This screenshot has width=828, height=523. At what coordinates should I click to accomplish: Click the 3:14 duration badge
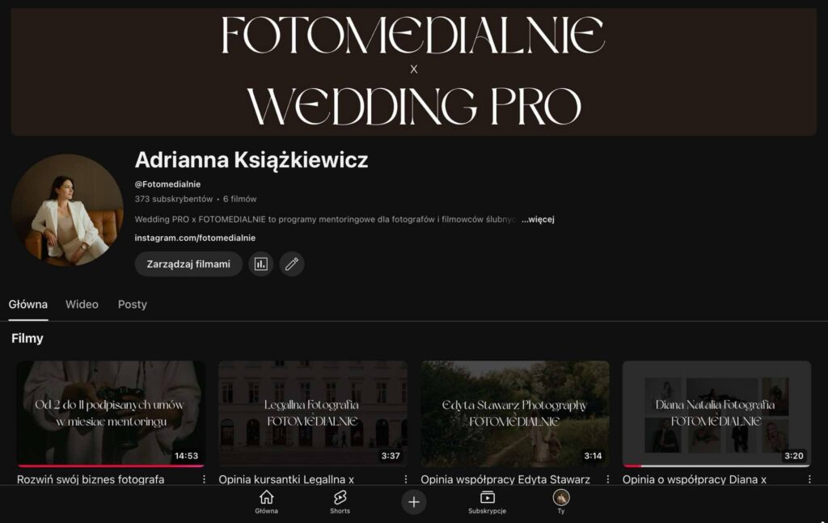tap(593, 455)
